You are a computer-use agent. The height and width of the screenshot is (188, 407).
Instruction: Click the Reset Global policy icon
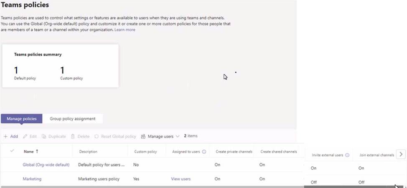tap(97, 136)
